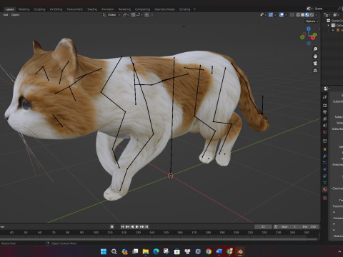Open the Global transform orientation dropdown
This screenshot has height=257, width=343.
click(x=111, y=15)
